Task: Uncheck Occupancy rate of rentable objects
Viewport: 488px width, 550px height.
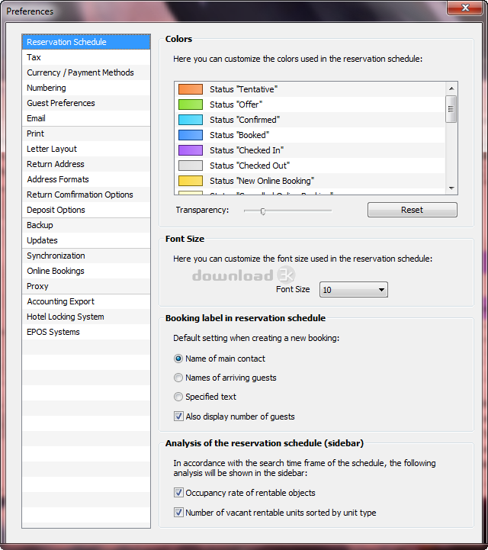Action: (178, 493)
